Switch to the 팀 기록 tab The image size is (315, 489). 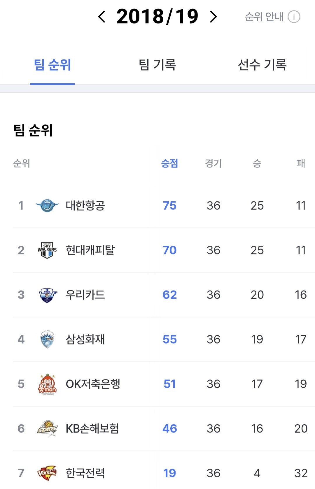pyautogui.click(x=157, y=65)
